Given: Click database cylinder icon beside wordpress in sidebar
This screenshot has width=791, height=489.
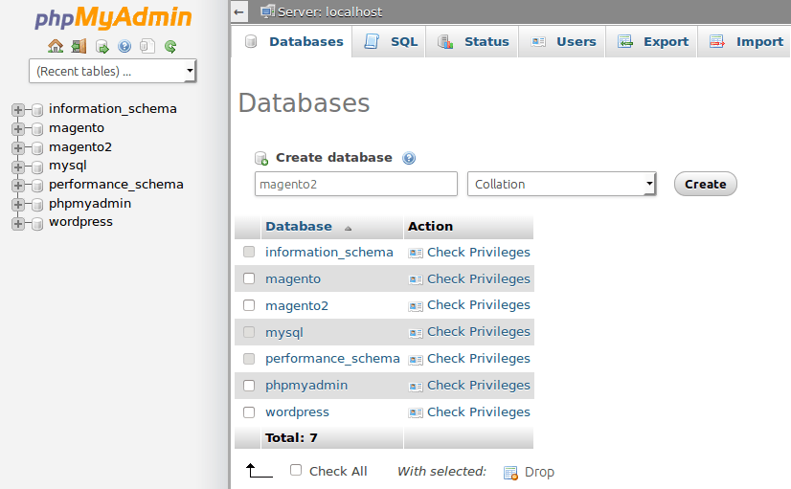Looking at the screenshot, I should [x=37, y=223].
